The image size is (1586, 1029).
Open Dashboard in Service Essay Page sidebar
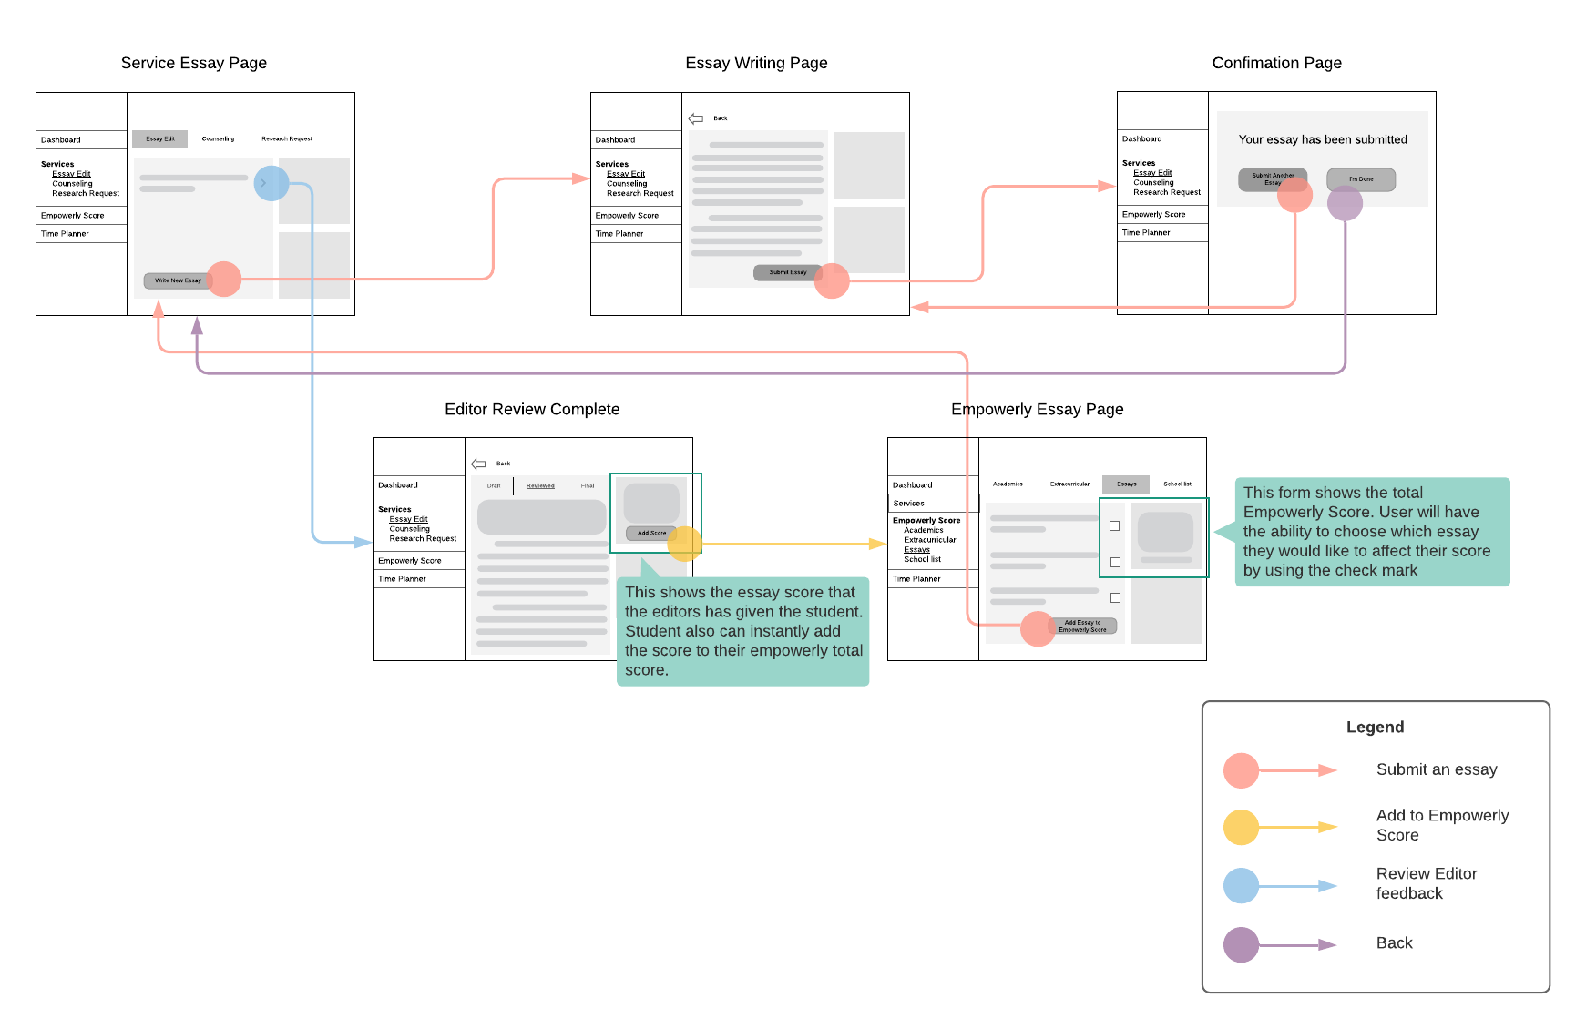click(x=61, y=140)
